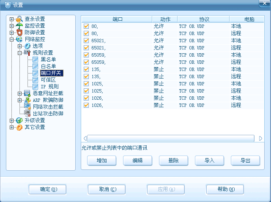Expand the ARP 欺骗防御 subnode
The width and height of the screenshot is (271, 202).
click(x=20, y=100)
